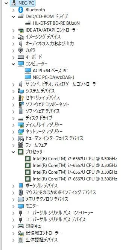Click the 生体認証デバイス fingerprint icon
The width and height of the screenshot is (140, 250).
point(21,239)
